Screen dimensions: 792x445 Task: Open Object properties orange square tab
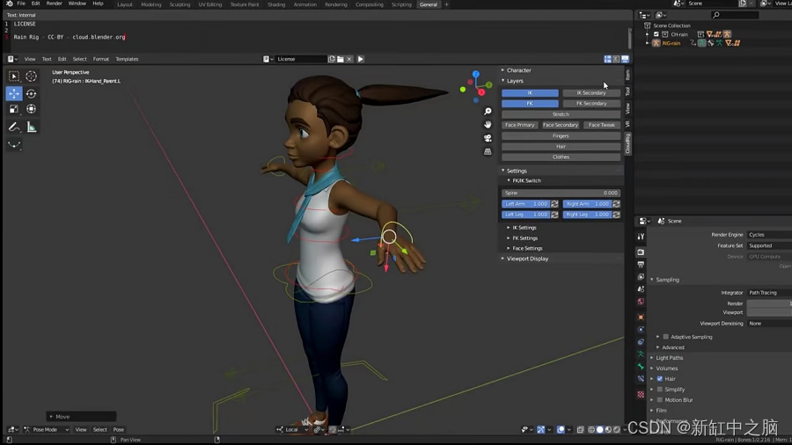coord(641,317)
